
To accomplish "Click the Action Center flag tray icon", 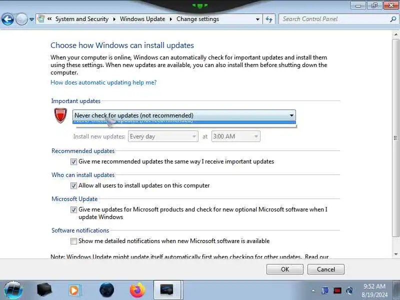I will [x=325, y=290].
